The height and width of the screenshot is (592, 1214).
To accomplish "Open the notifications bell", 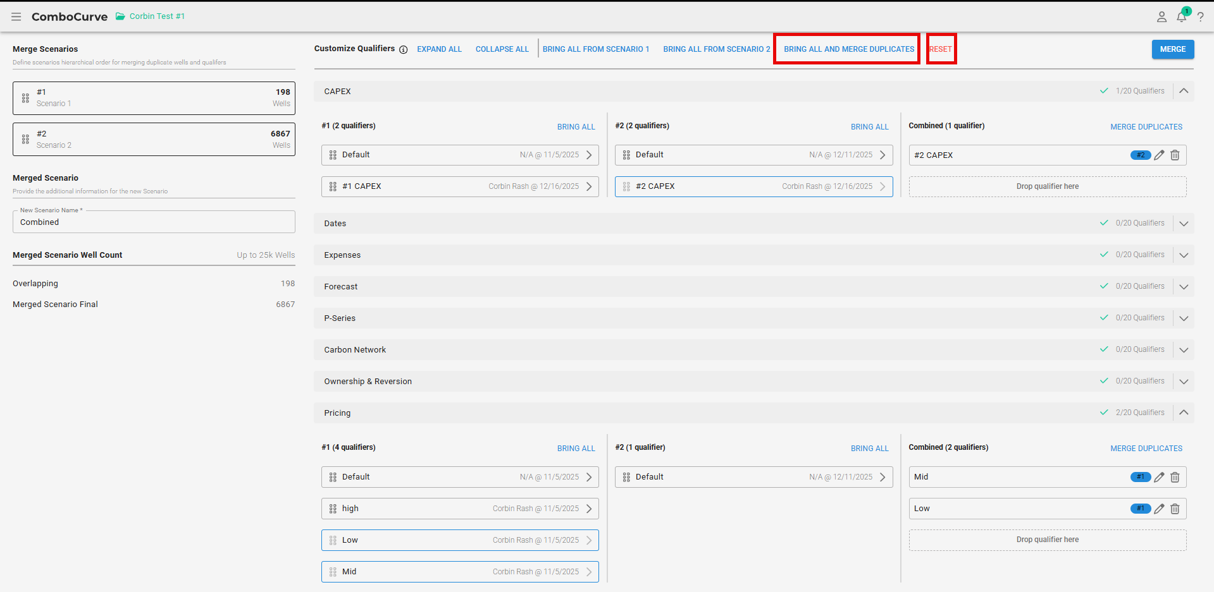I will [1181, 16].
